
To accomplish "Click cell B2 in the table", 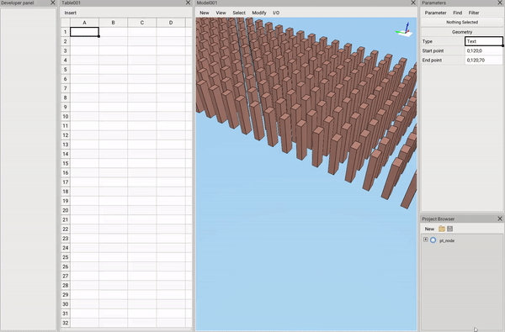I will pos(113,41).
